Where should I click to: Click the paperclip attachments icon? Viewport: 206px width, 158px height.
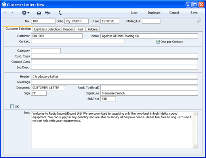199,21
